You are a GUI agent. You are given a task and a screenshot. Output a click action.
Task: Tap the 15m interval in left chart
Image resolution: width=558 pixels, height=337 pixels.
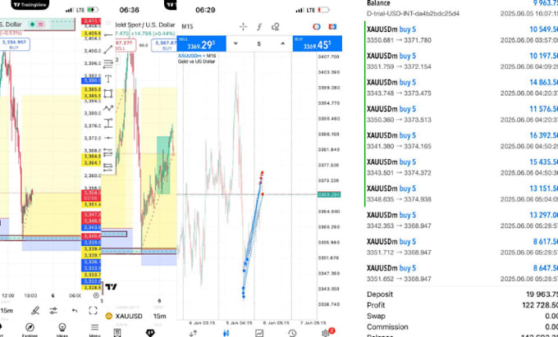pyautogui.click(x=7, y=311)
